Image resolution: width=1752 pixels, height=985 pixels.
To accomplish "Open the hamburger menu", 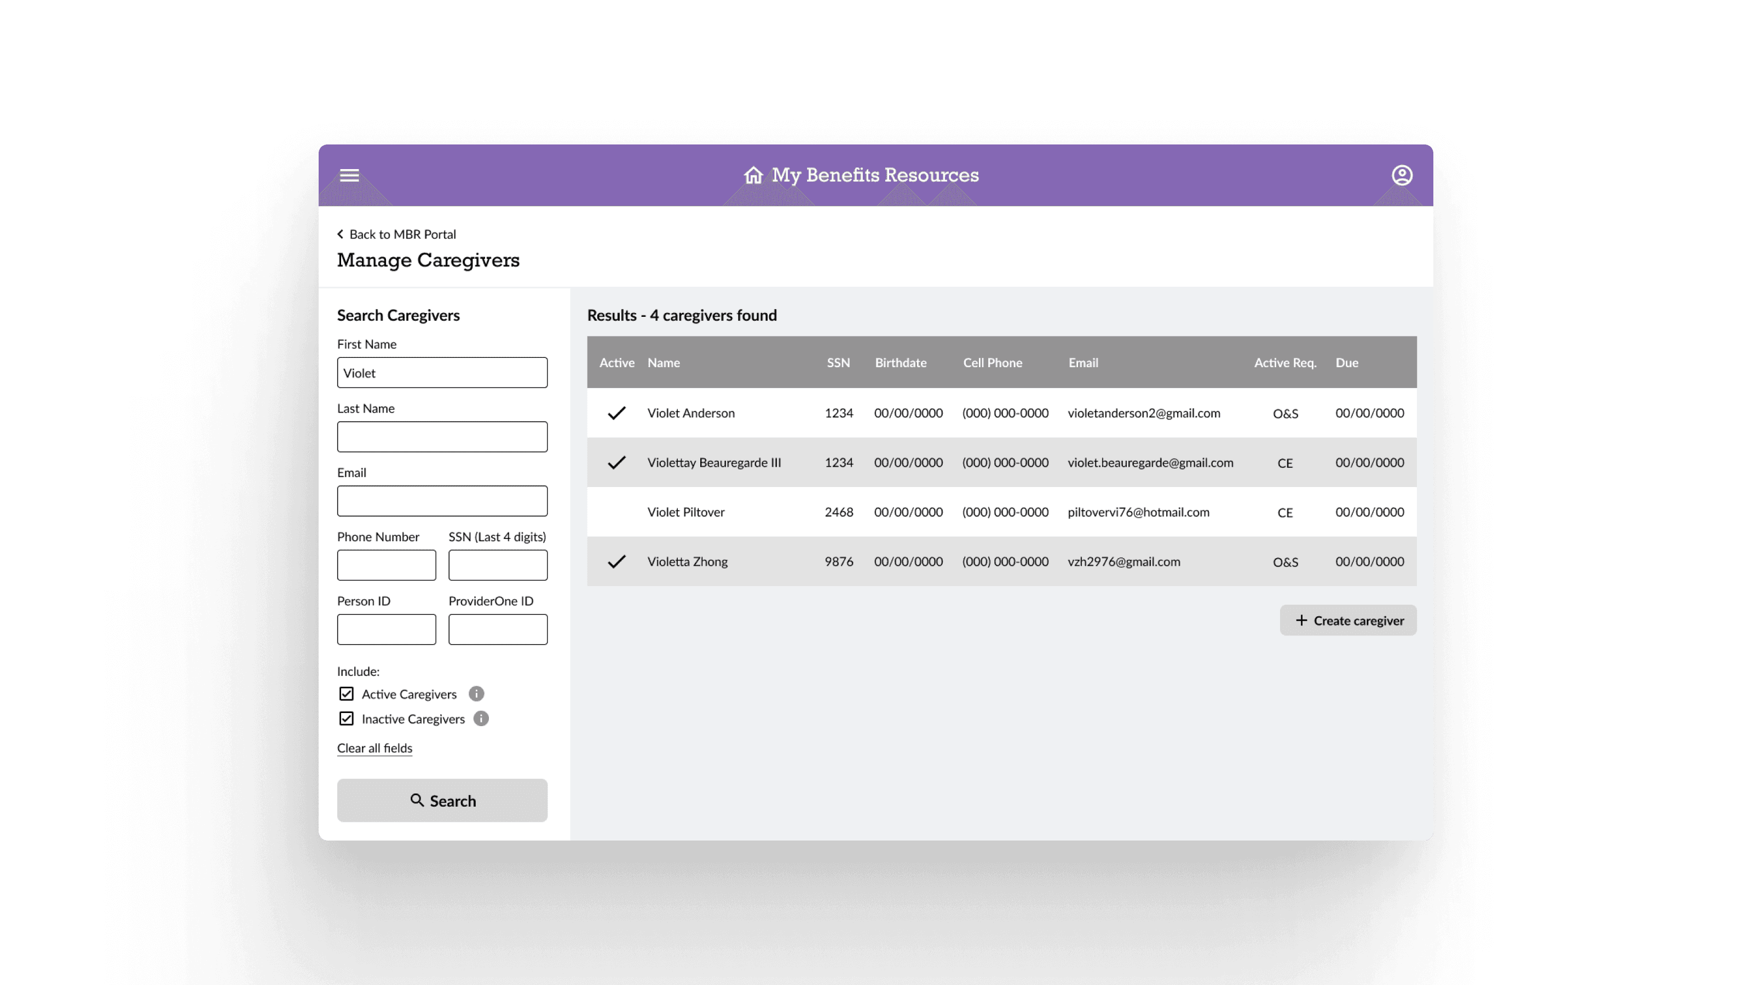I will [349, 175].
